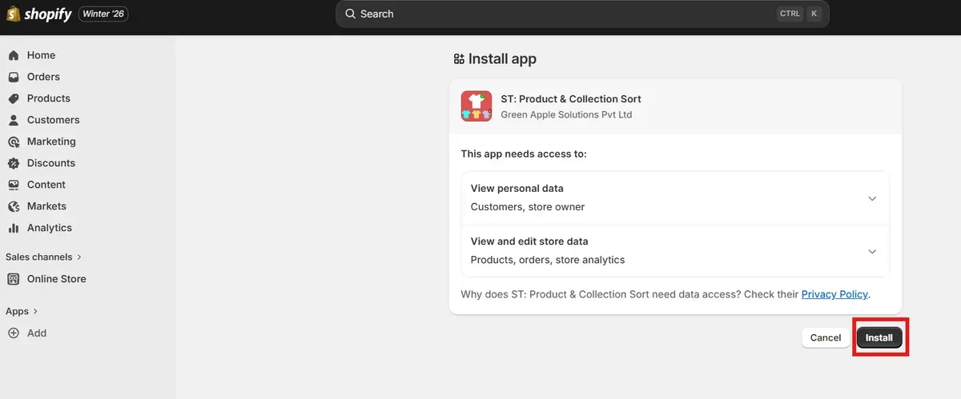The image size is (961, 399).
Task: Click the Markets globe icon
Action: (14, 206)
